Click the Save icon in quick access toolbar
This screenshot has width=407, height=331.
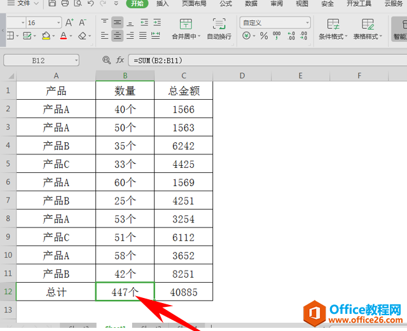click(52, 3)
